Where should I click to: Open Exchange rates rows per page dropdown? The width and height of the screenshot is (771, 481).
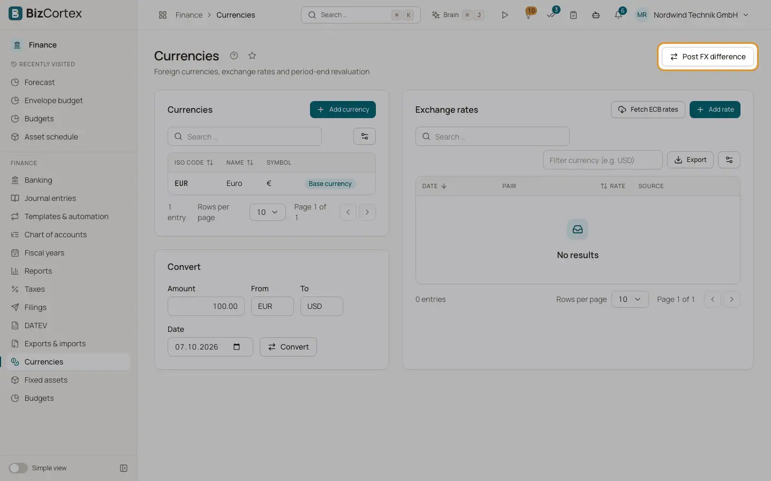pyautogui.click(x=630, y=299)
